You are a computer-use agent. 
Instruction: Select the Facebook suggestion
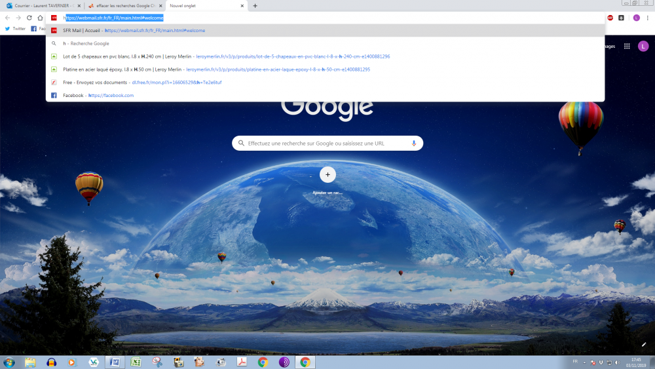(x=325, y=95)
